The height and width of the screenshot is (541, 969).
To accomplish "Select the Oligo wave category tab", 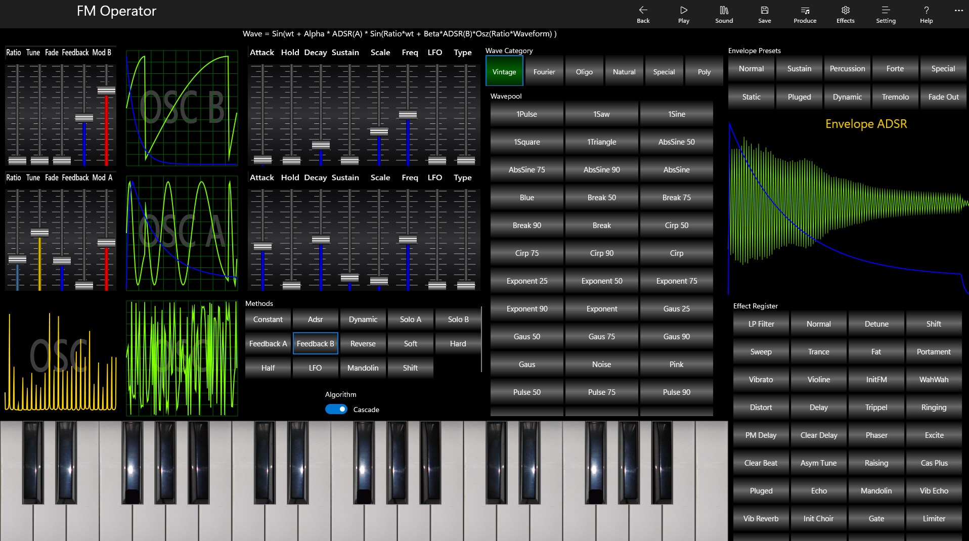I will tap(584, 71).
